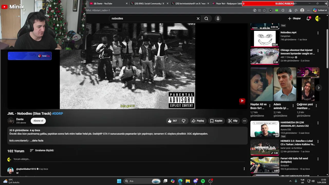Open Microsoft Edge from the taskbar

180,181
